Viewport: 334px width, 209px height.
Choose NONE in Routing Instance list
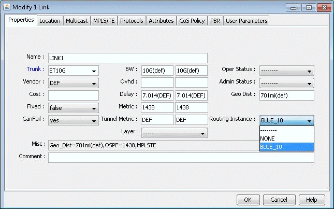287,138
